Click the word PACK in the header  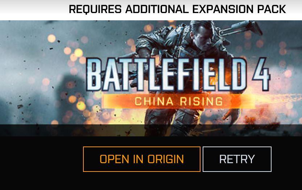[272, 9]
